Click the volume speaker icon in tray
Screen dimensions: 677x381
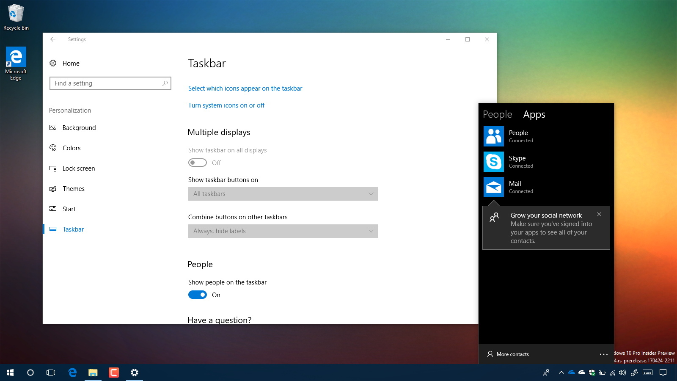click(622, 373)
